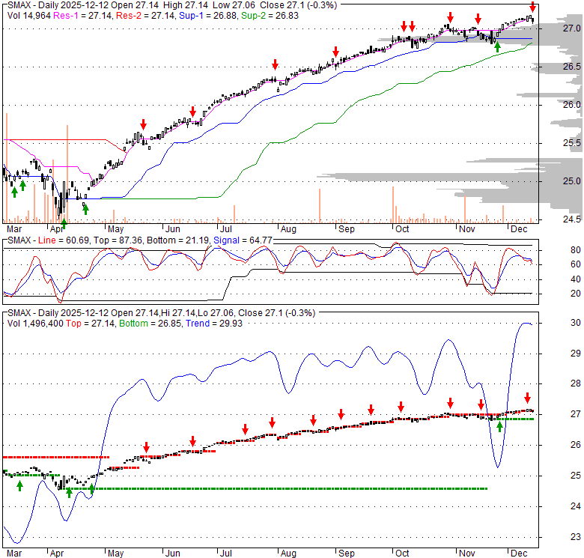This screenshot has height=558, width=584.
Task: Click the red down arrow in May on top price chart
Action: click(143, 124)
